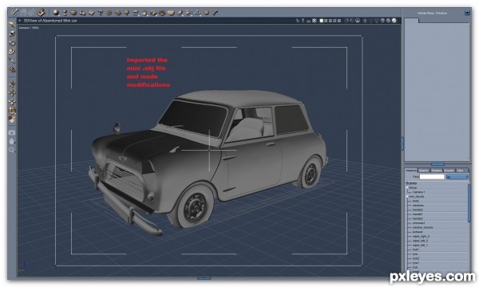
Task: Click the bottom-most camera tool above photo icon
Action: [12, 120]
